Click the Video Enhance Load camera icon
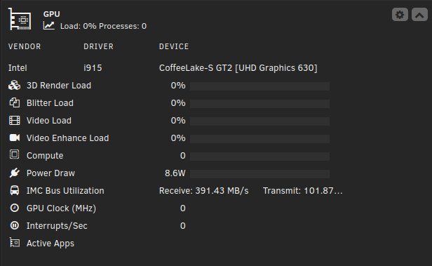This screenshot has height=266, width=432. (14, 138)
